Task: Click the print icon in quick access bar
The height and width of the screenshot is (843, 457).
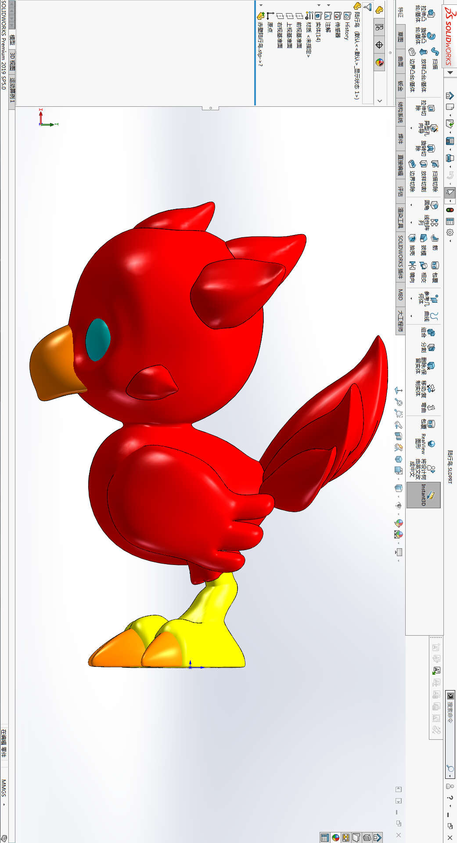Action: click(450, 158)
